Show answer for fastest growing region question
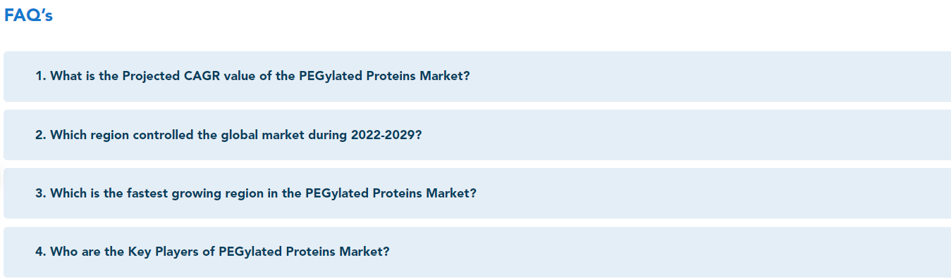 coord(477,193)
